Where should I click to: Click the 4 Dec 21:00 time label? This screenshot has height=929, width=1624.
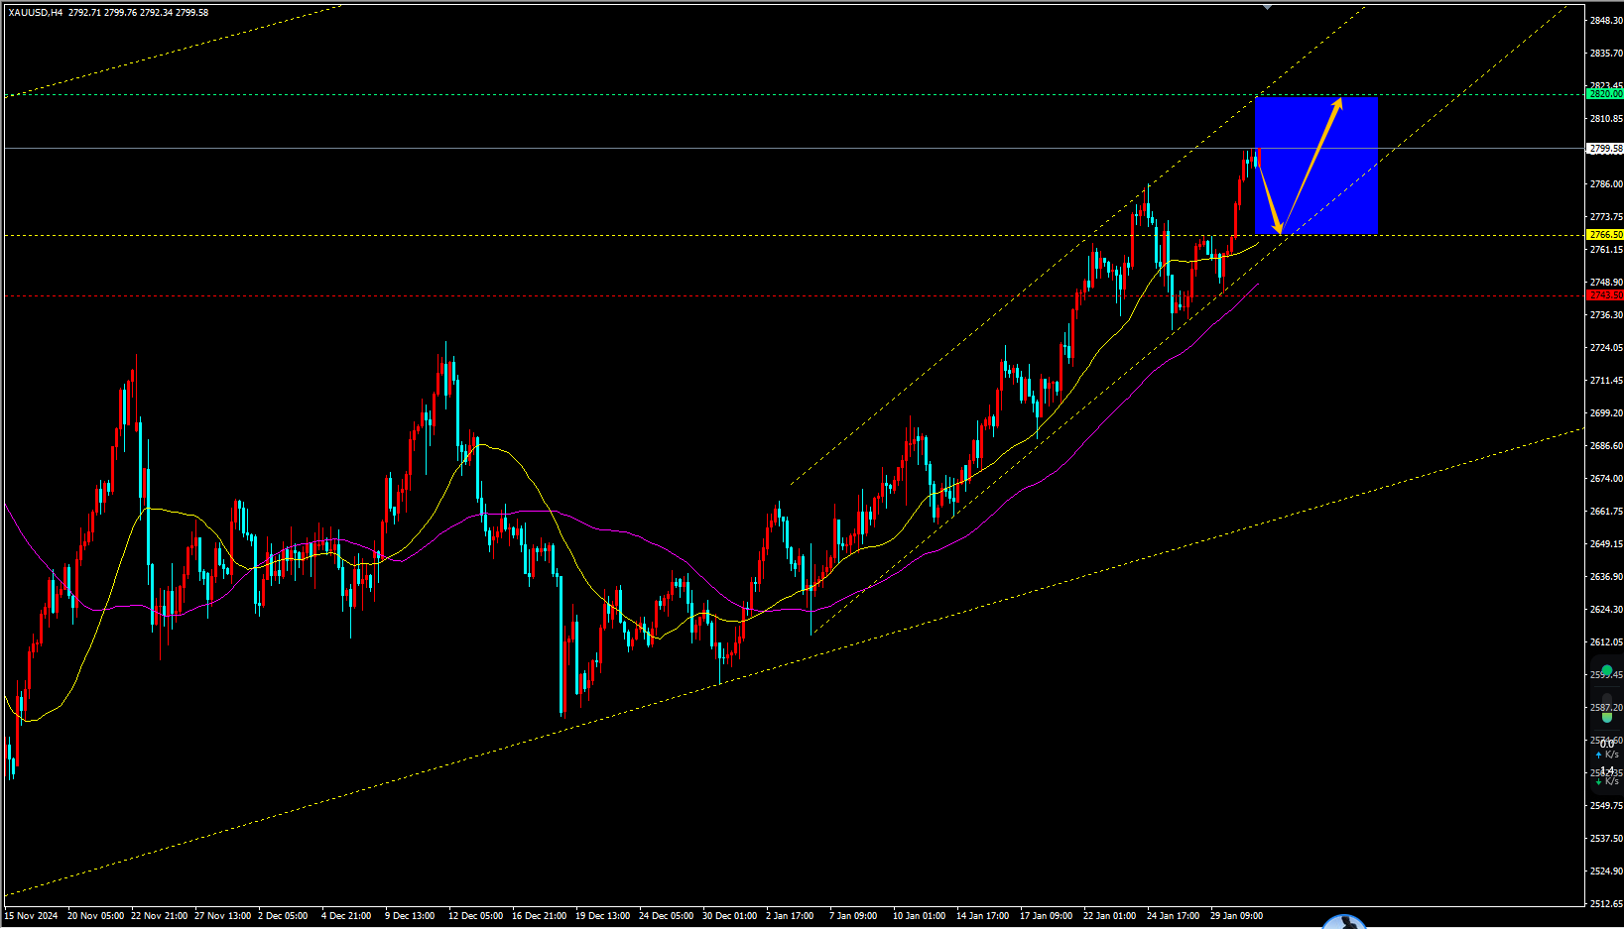click(346, 916)
